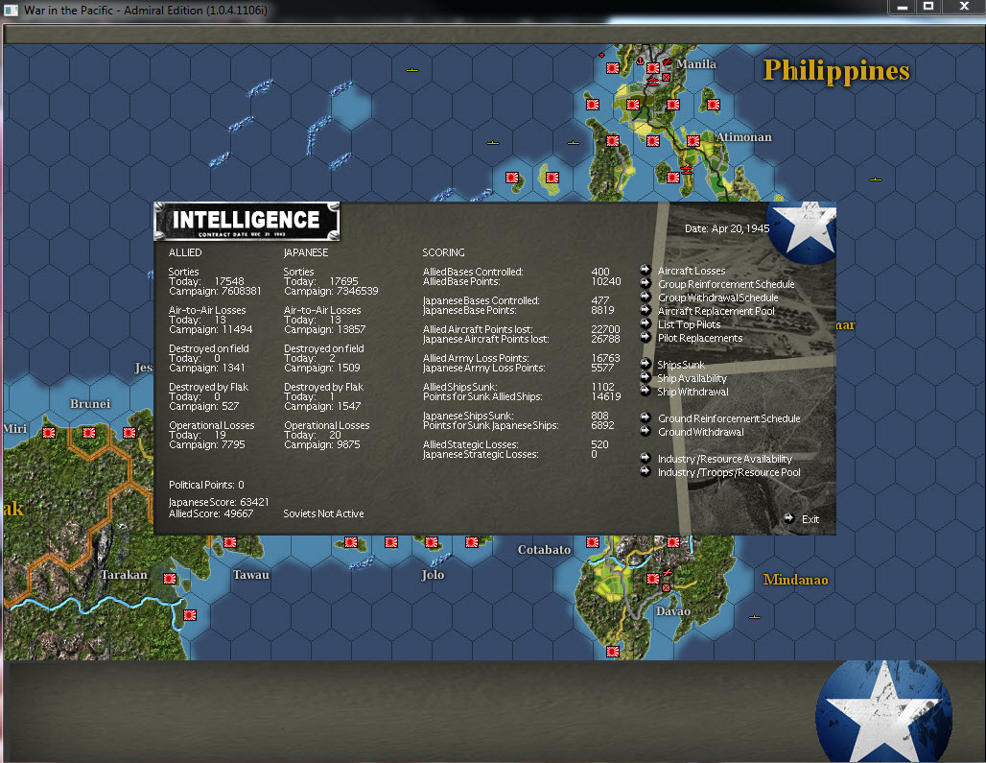This screenshot has width=986, height=763.
Task: Click the application icon in the title bar
Action: click(11, 10)
